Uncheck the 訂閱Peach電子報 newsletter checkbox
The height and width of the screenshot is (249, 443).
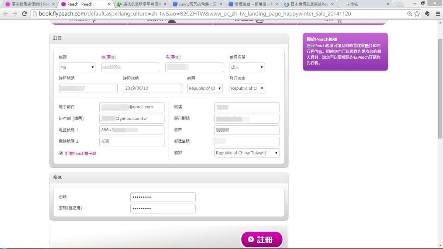(x=61, y=153)
